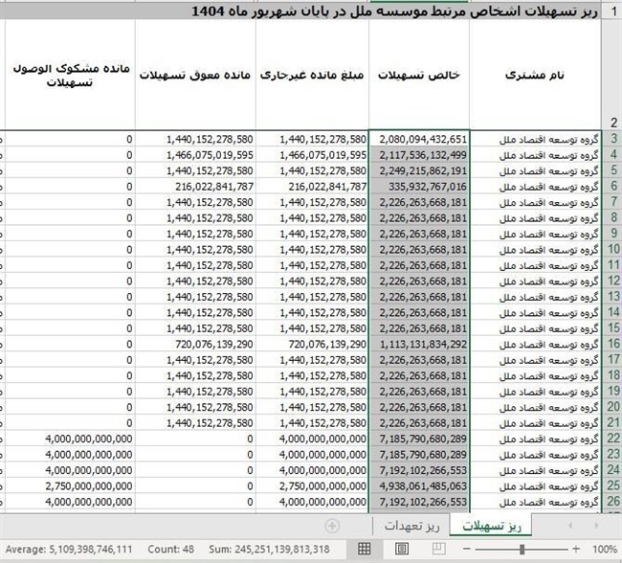Select cell with value 2,117,536,132,499
Viewport: 622px width, 563px height.
pos(419,155)
